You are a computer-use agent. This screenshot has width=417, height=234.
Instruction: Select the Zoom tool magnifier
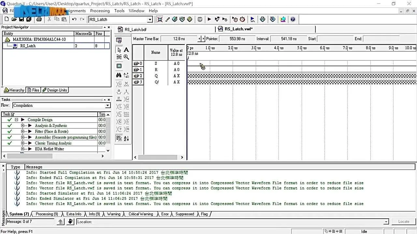point(126,57)
